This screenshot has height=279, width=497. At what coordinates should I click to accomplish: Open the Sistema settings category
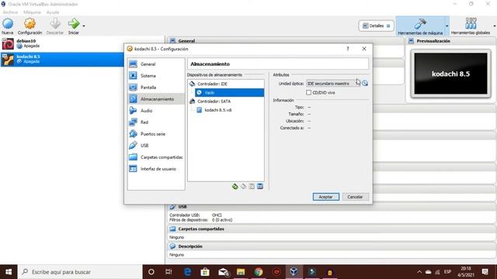coord(156,76)
